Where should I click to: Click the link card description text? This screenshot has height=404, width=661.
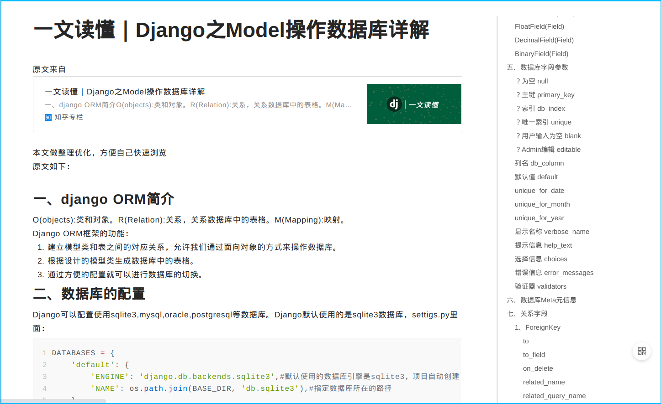198,105
